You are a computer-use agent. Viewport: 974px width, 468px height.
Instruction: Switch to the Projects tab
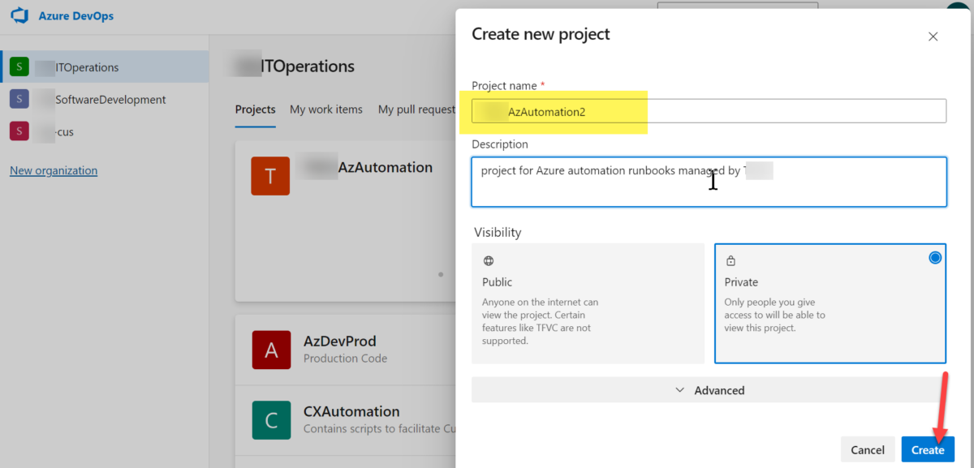pos(255,109)
